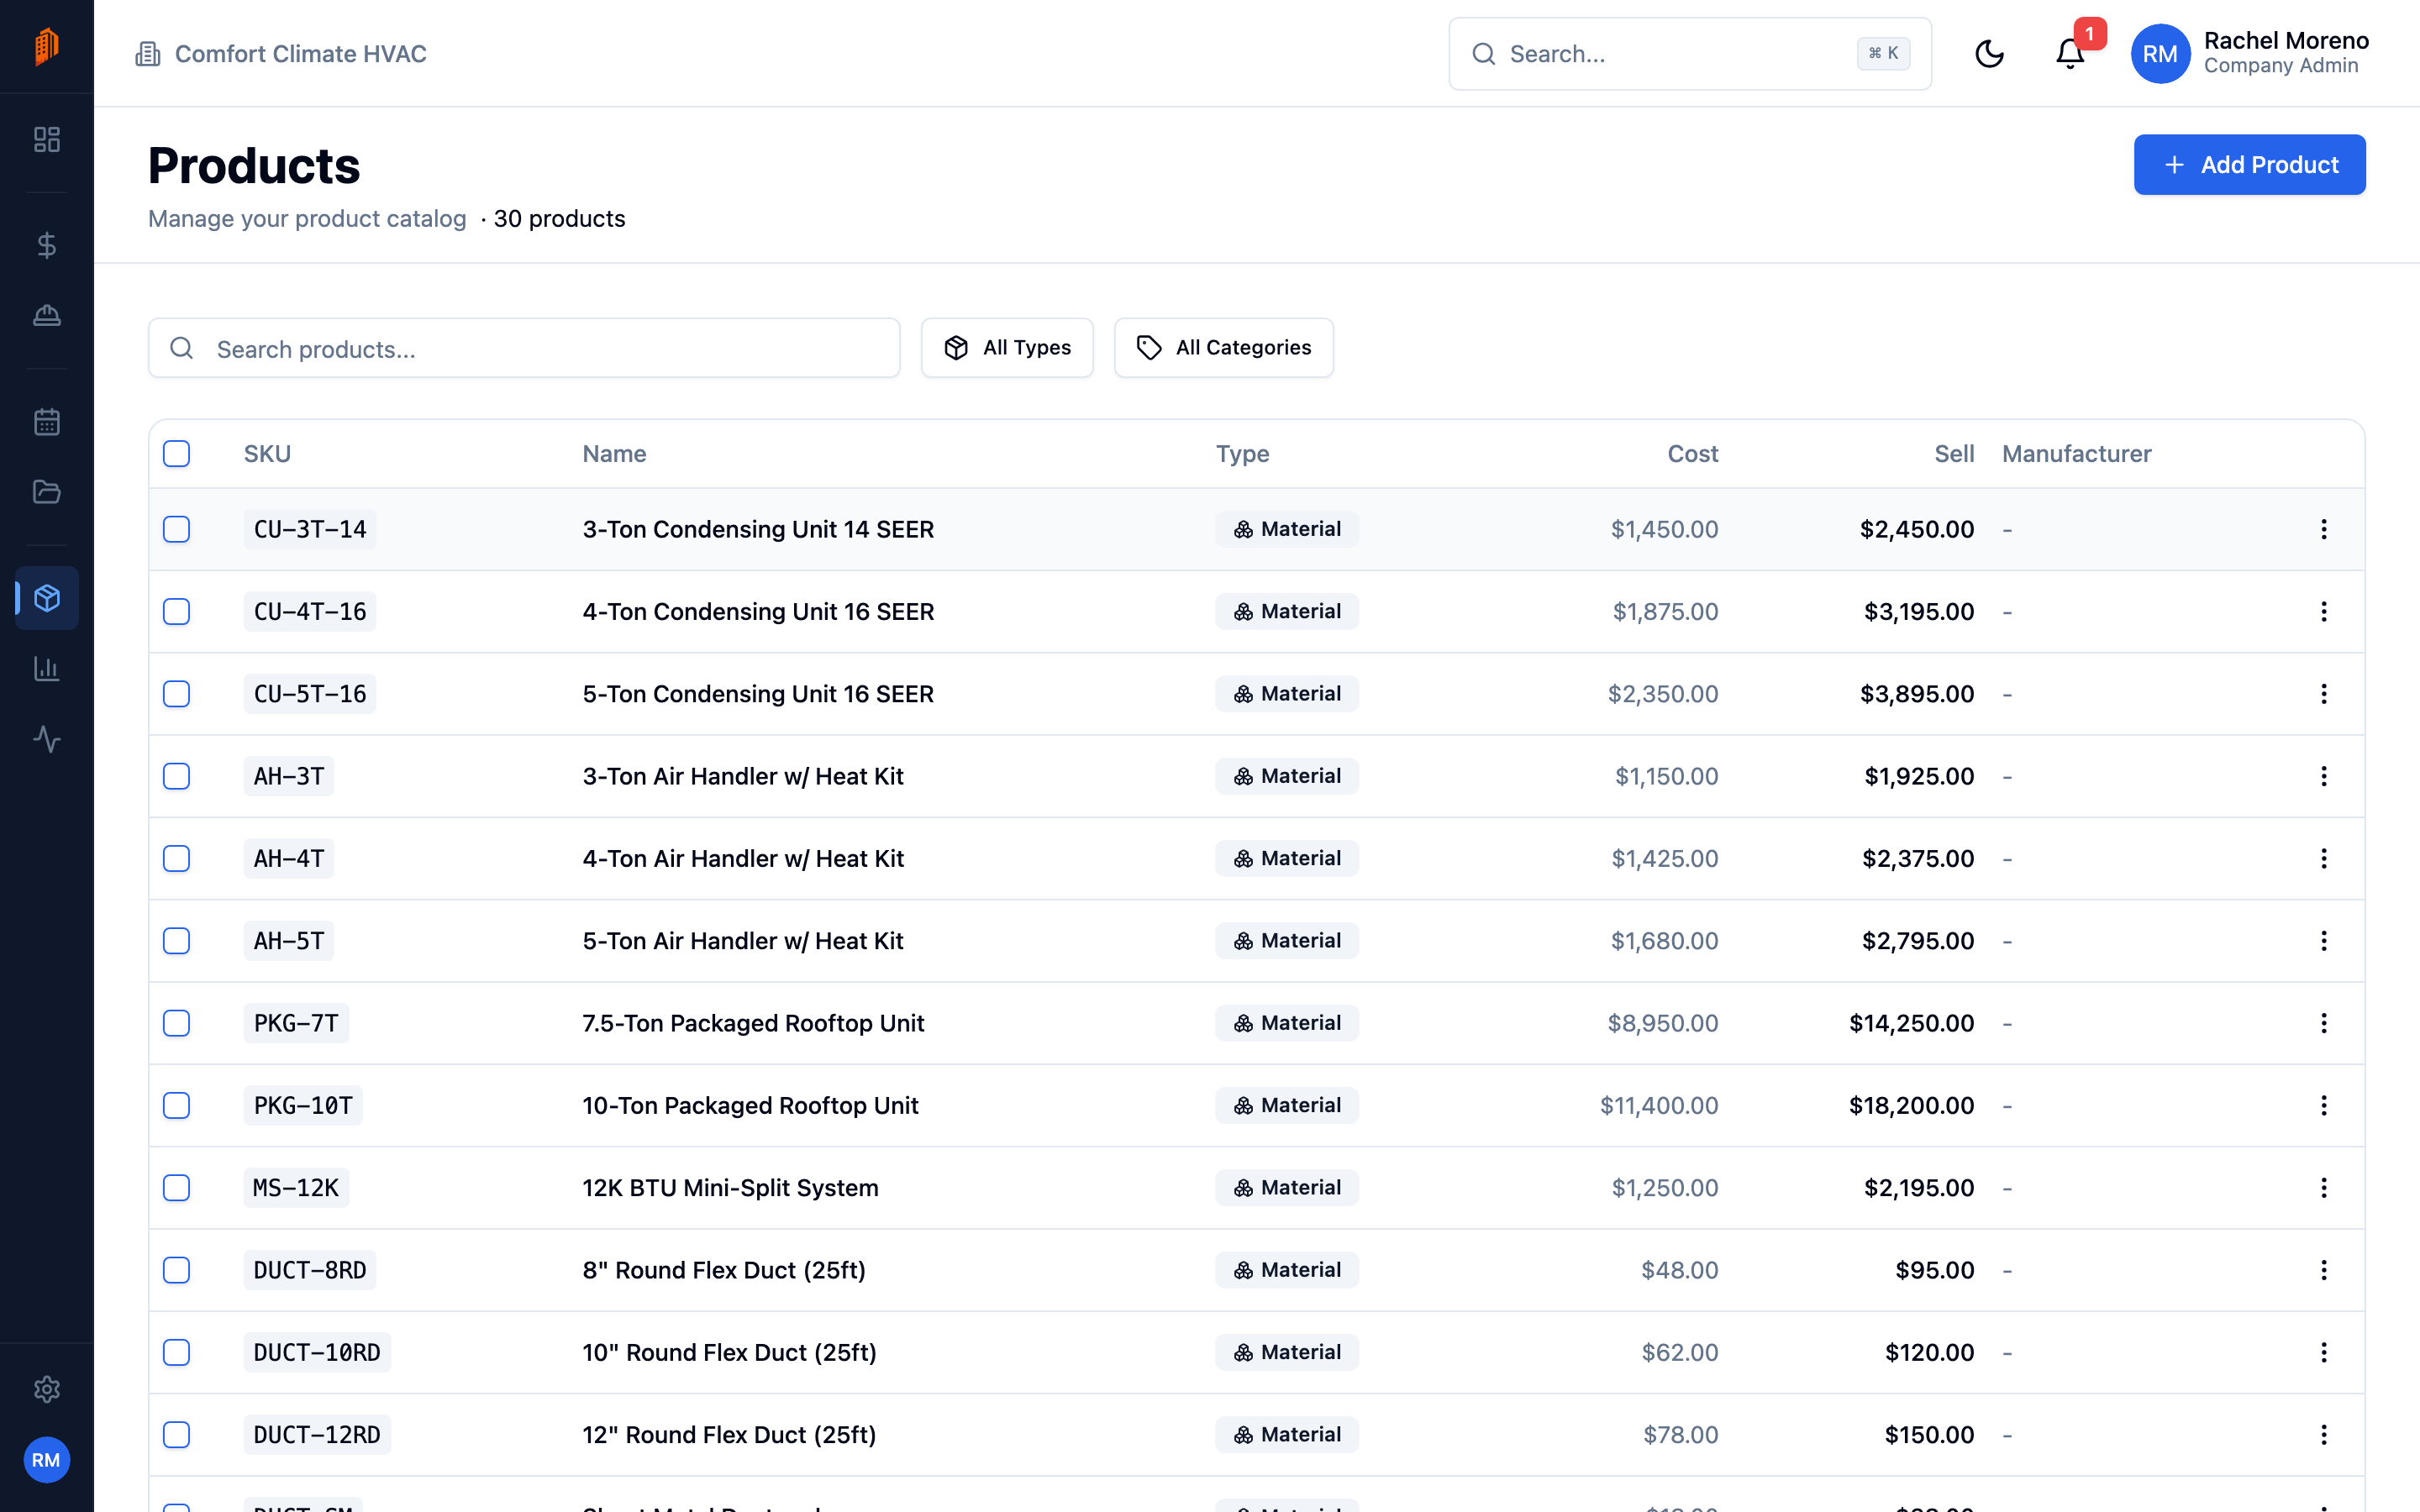2420x1512 pixels.
Task: Open the settings gear in sidebar
Action: (47, 1389)
